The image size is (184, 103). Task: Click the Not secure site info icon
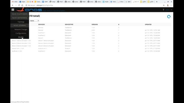[26, 5]
